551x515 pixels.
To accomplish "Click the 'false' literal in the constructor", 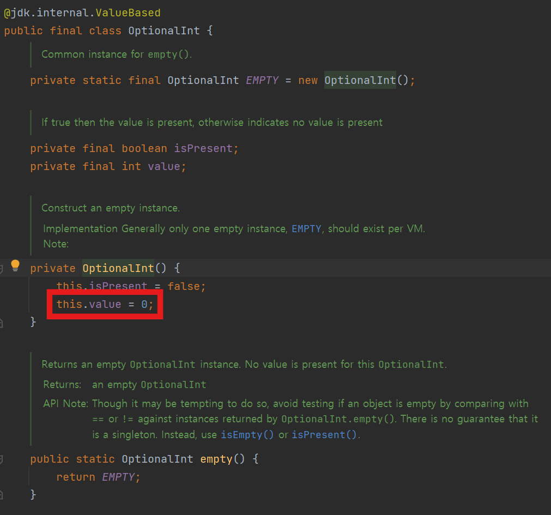I will (184, 286).
